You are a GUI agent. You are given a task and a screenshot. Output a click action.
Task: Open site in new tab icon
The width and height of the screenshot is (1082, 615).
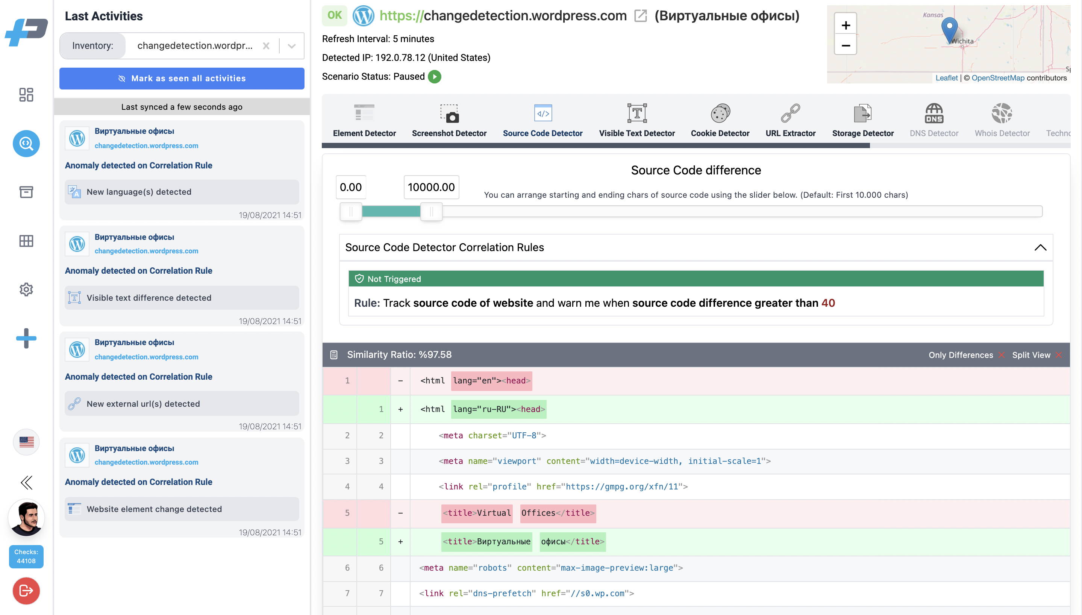pos(641,16)
